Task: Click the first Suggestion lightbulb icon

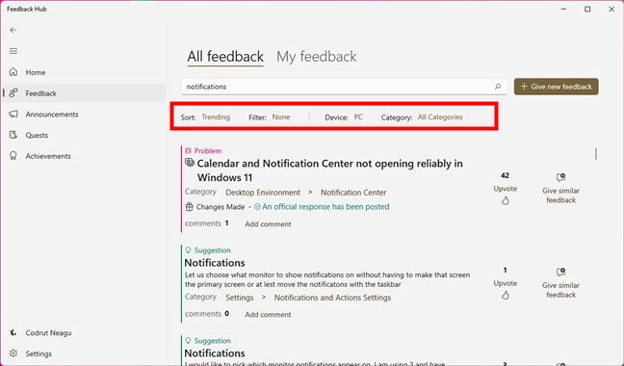Action: [x=188, y=250]
